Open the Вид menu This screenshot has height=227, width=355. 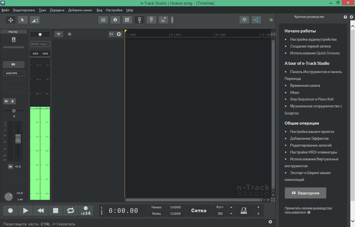tap(99, 10)
